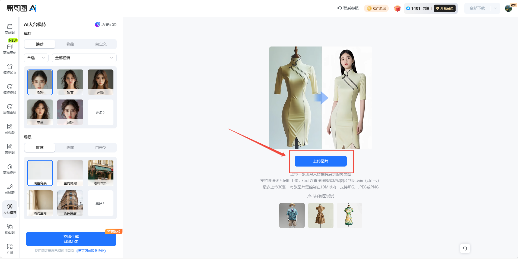Open the 模特试衣 sidebar tool
The width and height of the screenshot is (518, 259).
pos(10,69)
